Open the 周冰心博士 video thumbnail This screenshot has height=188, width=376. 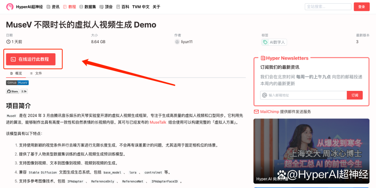(312, 151)
